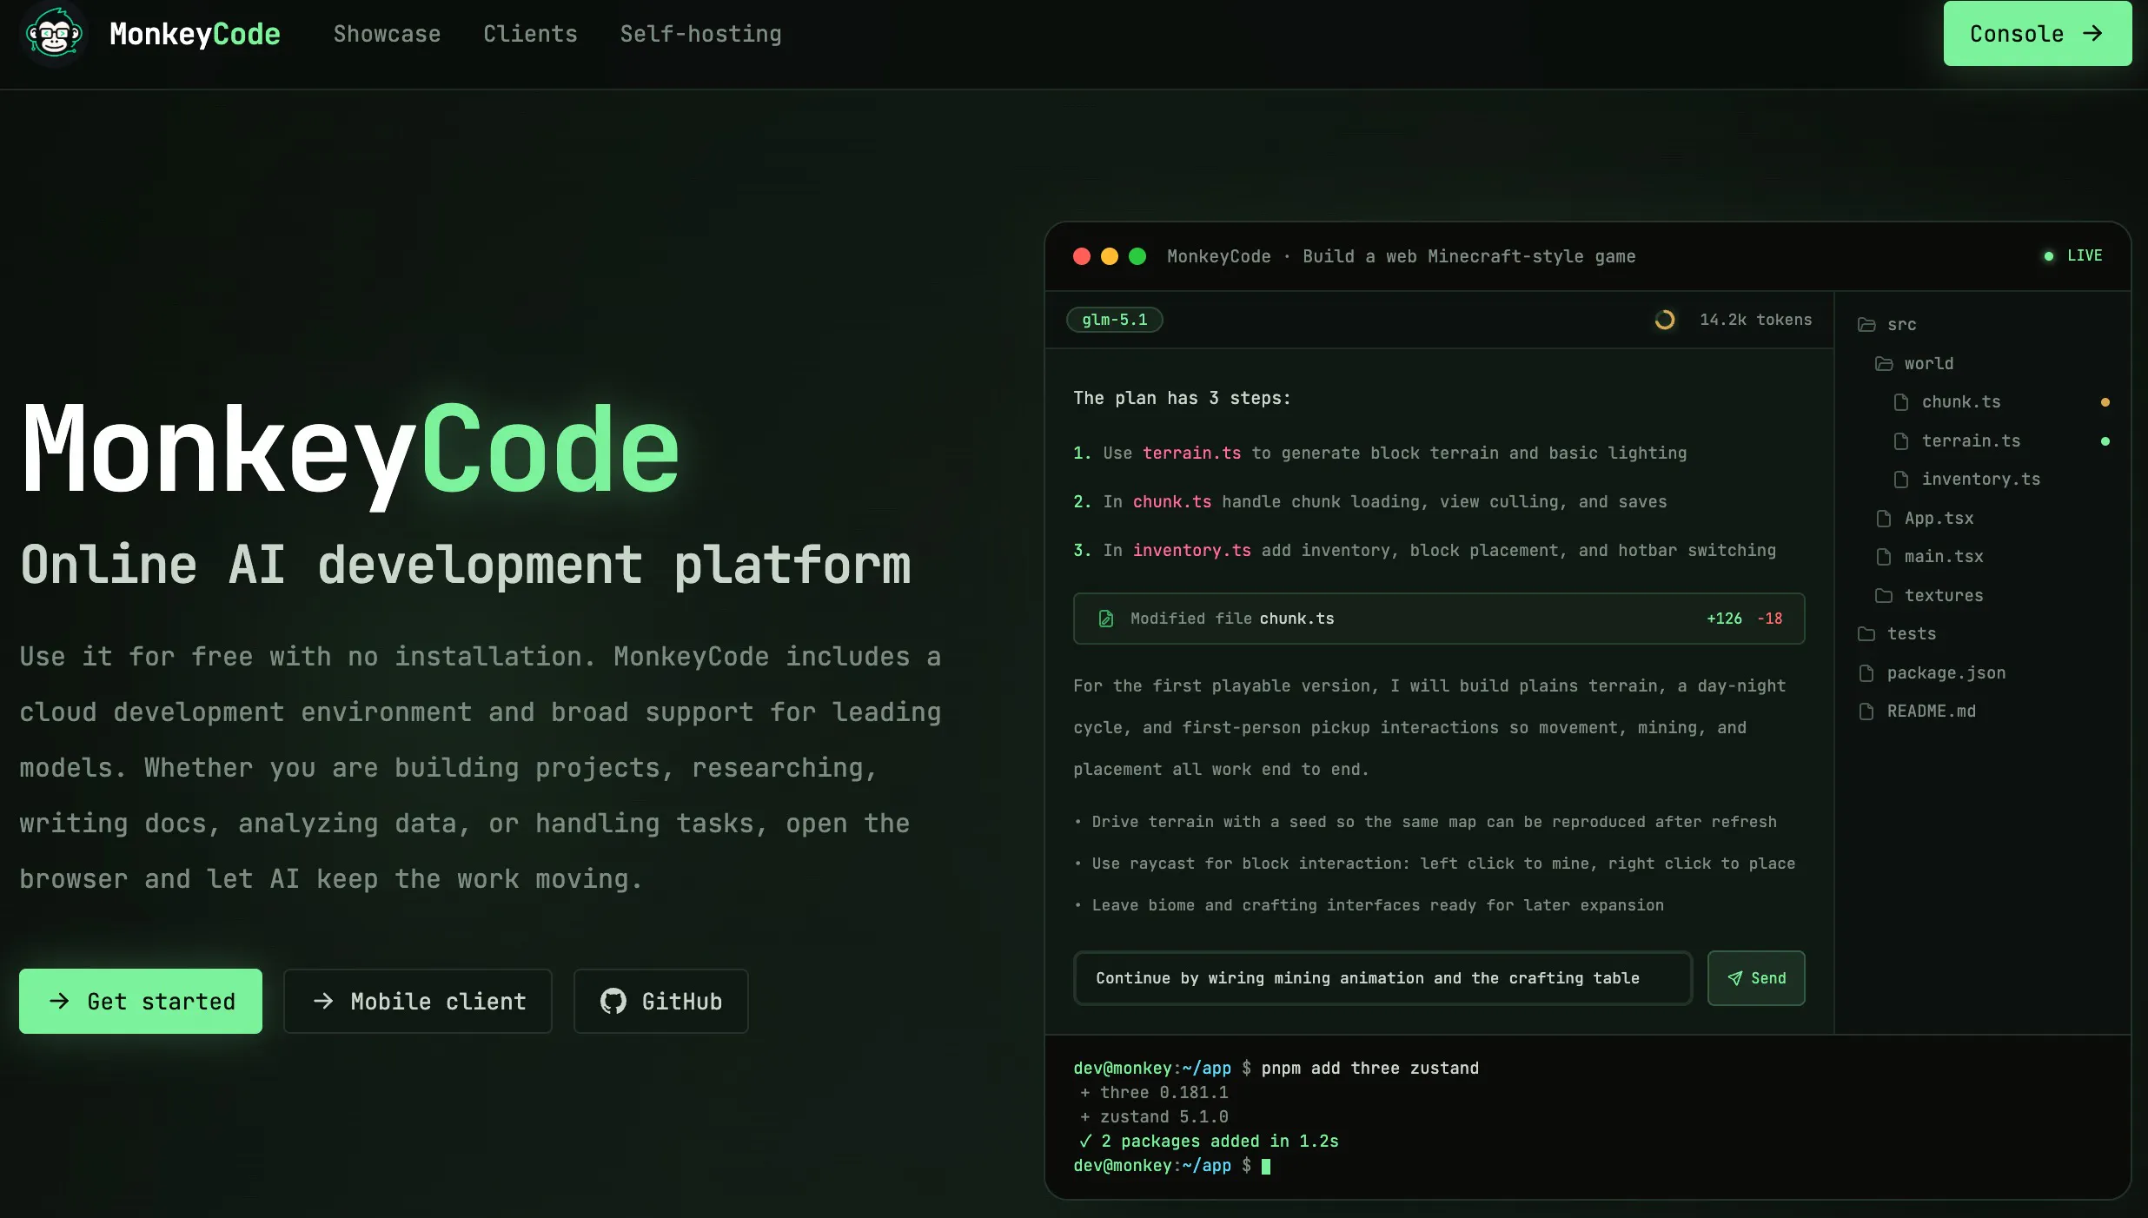
Task: Click the arrow icon in Mobile client button
Action: coord(323,1001)
